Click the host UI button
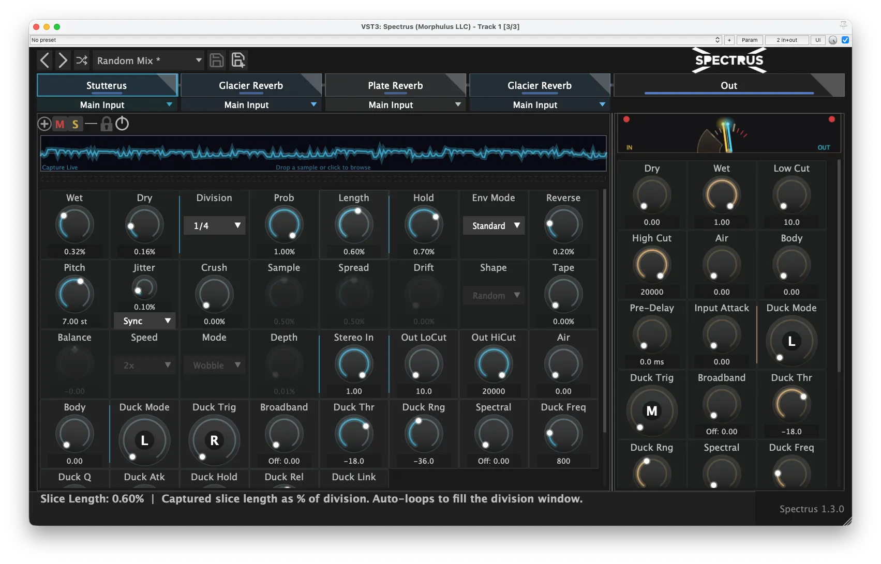This screenshot has width=881, height=564. (818, 40)
